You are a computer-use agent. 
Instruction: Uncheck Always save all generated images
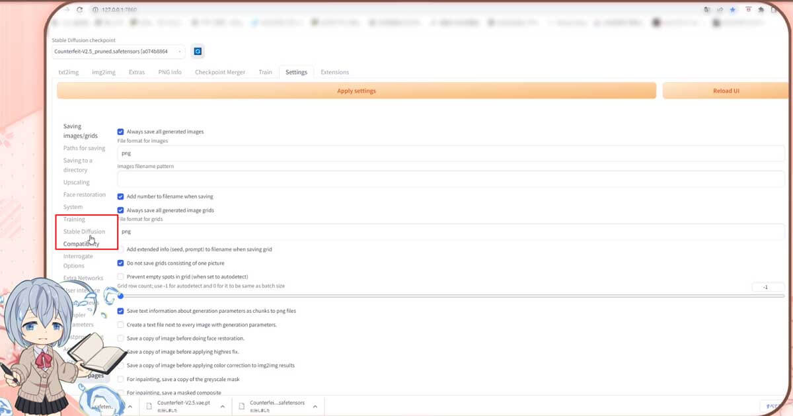point(121,132)
